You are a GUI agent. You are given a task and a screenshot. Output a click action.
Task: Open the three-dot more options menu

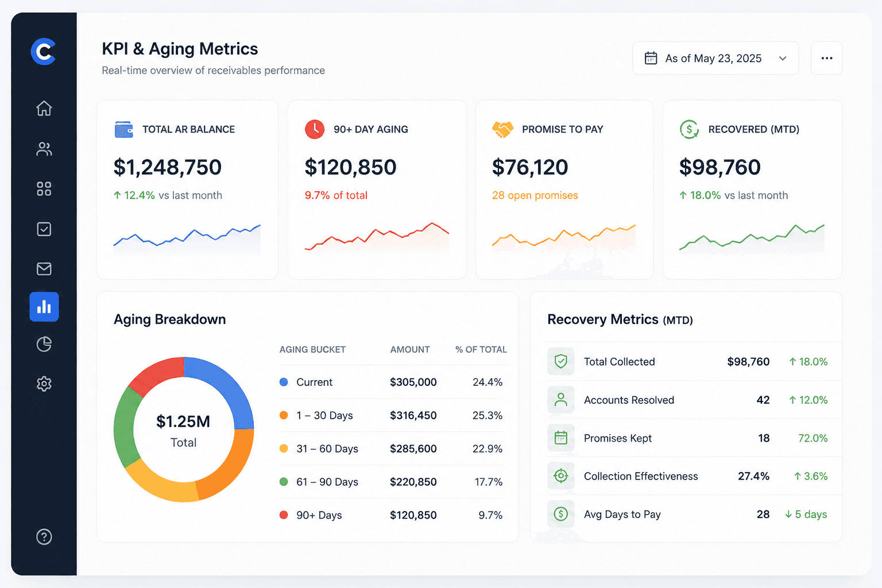click(827, 58)
